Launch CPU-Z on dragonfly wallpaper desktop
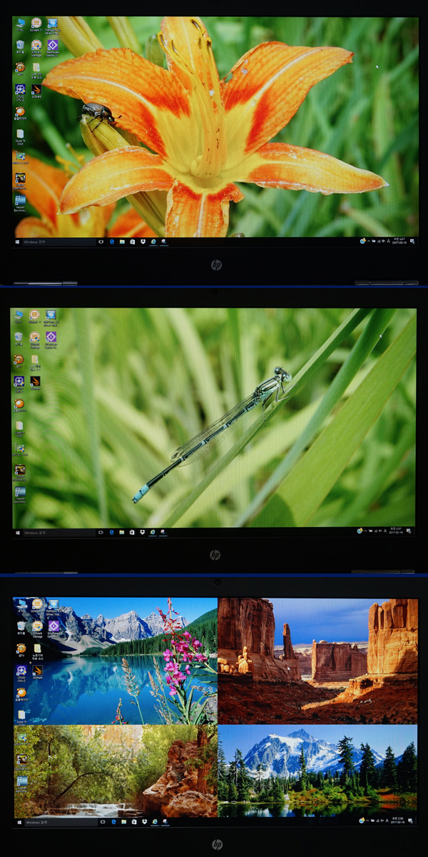Viewport: 428px width, 857px height. (x=19, y=384)
